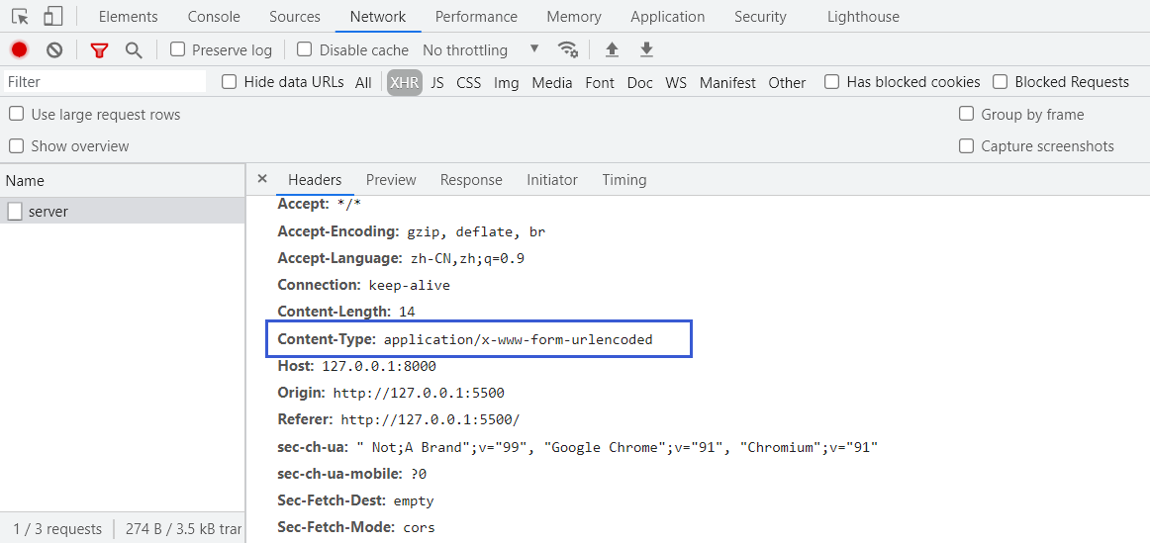Viewport: 1150px width, 543px height.
Task: Open the network search magnifier
Action: point(134,49)
